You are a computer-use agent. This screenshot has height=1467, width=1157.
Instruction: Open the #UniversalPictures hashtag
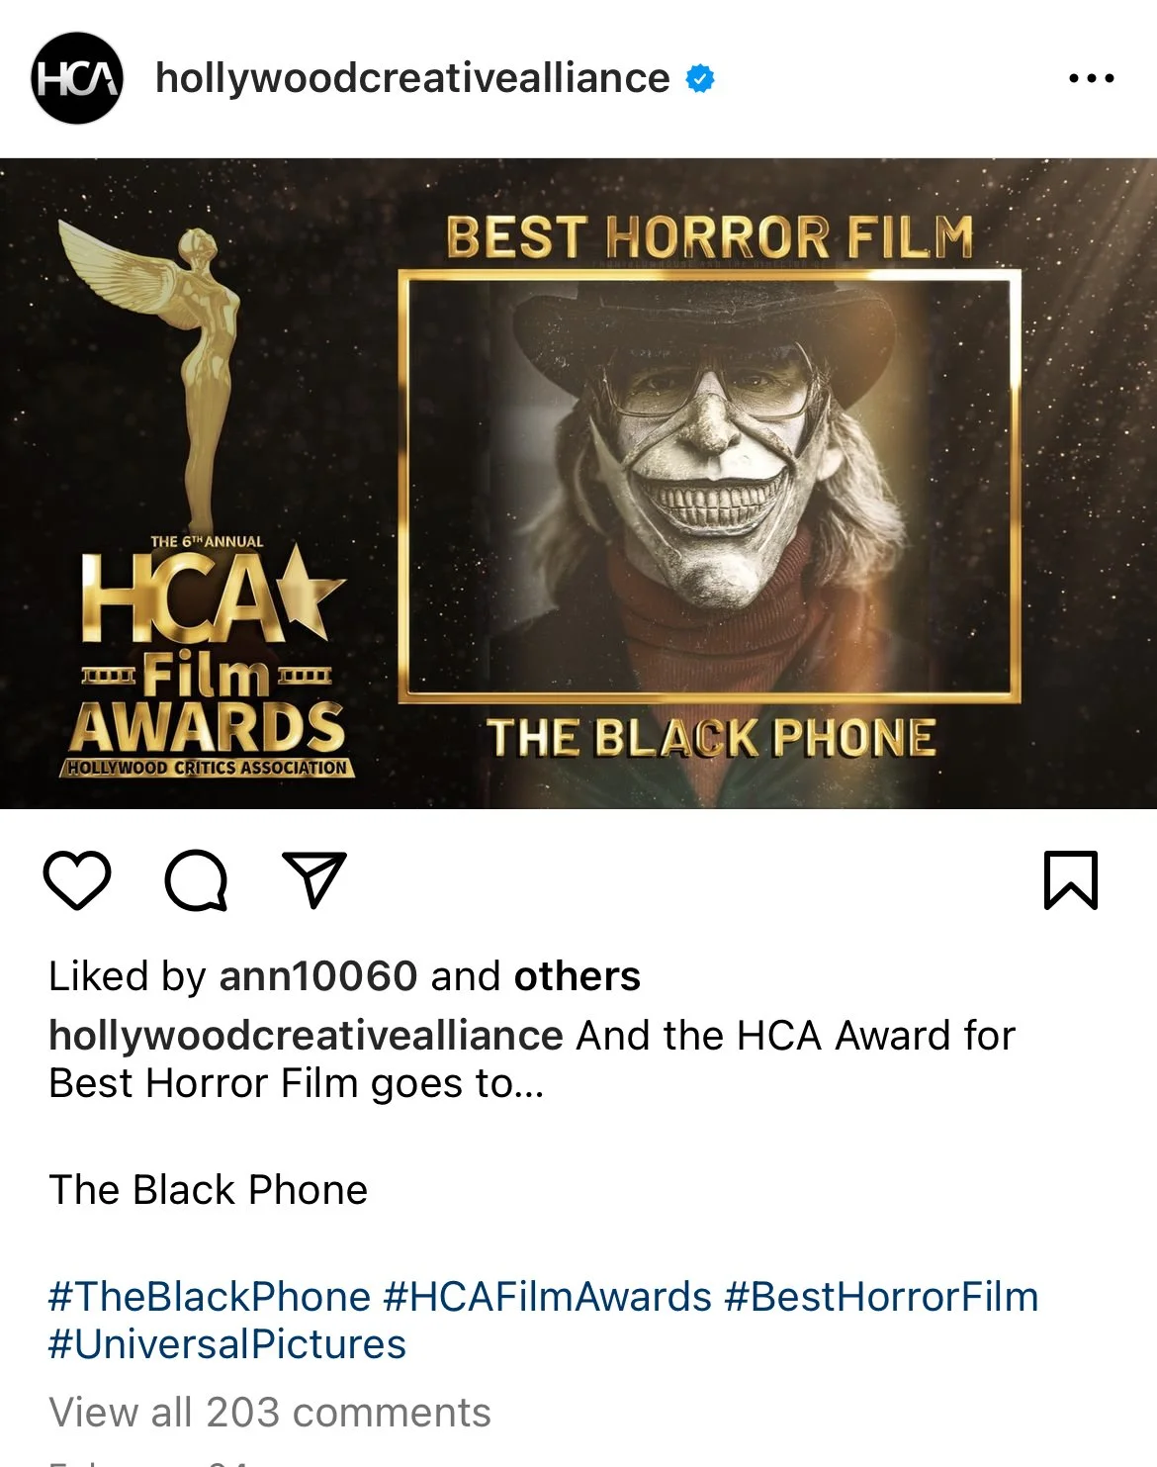227,1344
